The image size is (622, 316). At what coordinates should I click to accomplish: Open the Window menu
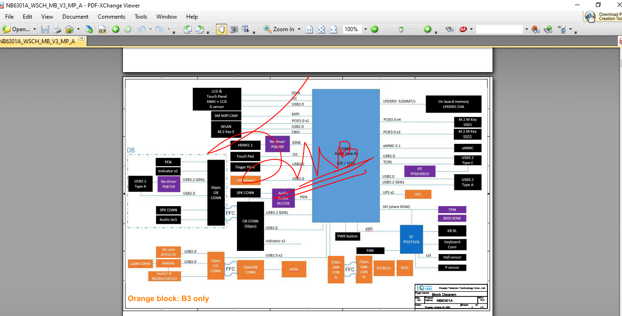click(167, 16)
